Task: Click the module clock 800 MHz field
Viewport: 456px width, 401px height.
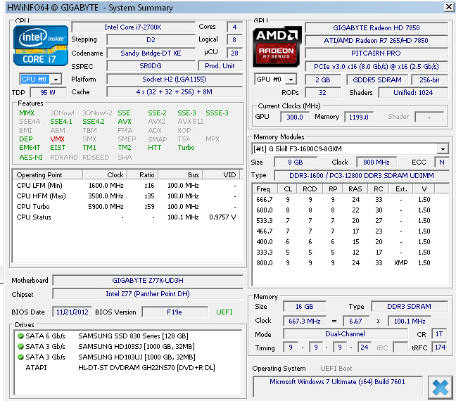Action: click(x=376, y=162)
